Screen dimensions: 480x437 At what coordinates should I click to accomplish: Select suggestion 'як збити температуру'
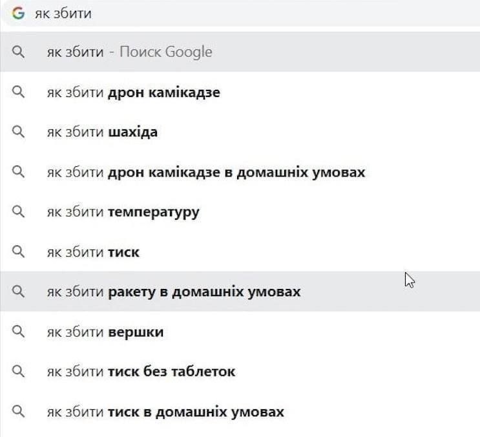(240, 211)
